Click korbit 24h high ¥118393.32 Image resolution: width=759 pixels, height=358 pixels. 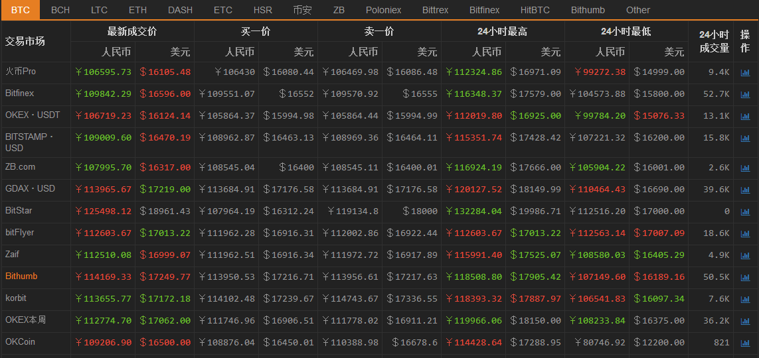click(x=473, y=298)
